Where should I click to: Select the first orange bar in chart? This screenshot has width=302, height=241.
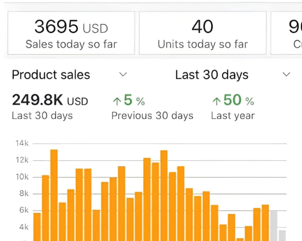[x=37, y=226]
